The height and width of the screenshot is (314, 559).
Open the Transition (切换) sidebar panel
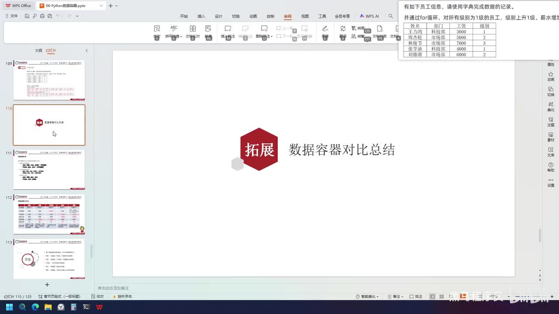point(551,92)
